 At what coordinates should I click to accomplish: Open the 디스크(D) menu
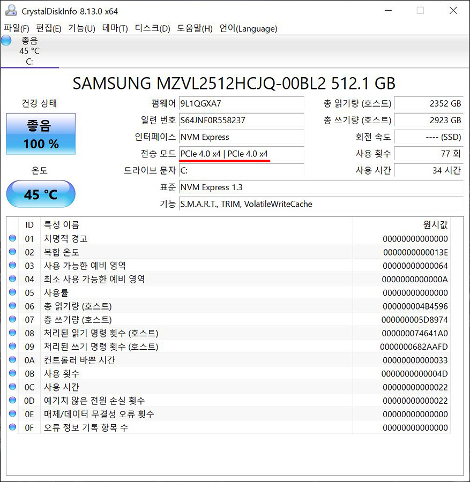tap(152, 28)
